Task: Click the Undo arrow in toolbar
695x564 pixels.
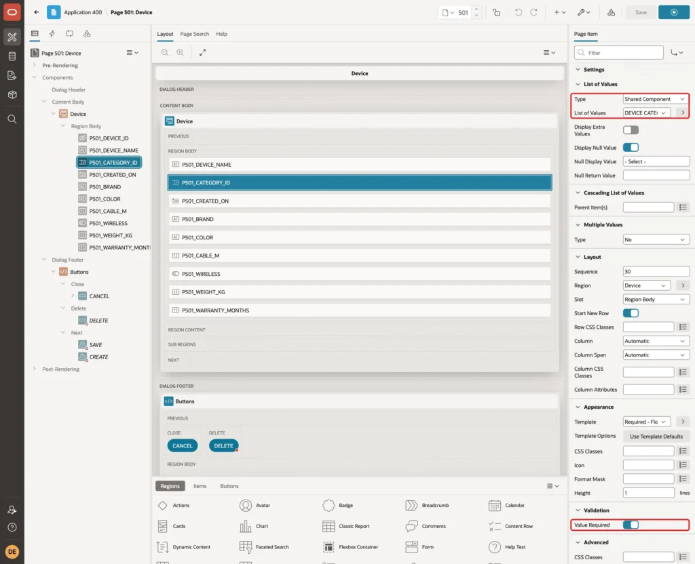Action: click(x=518, y=12)
